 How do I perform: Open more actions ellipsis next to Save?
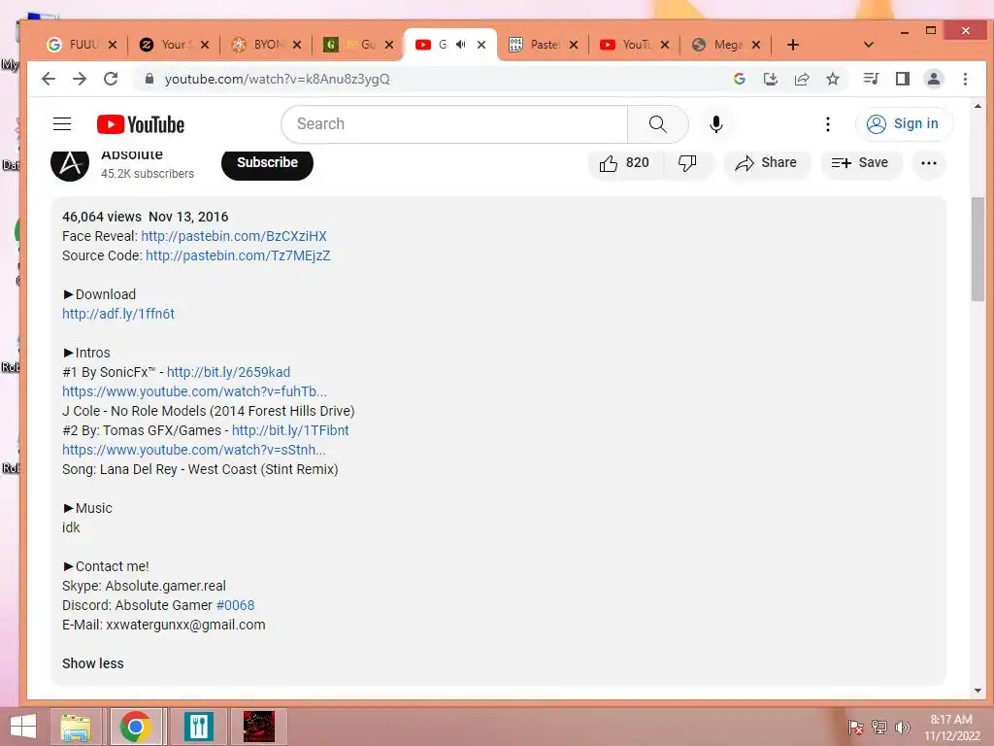point(929,163)
